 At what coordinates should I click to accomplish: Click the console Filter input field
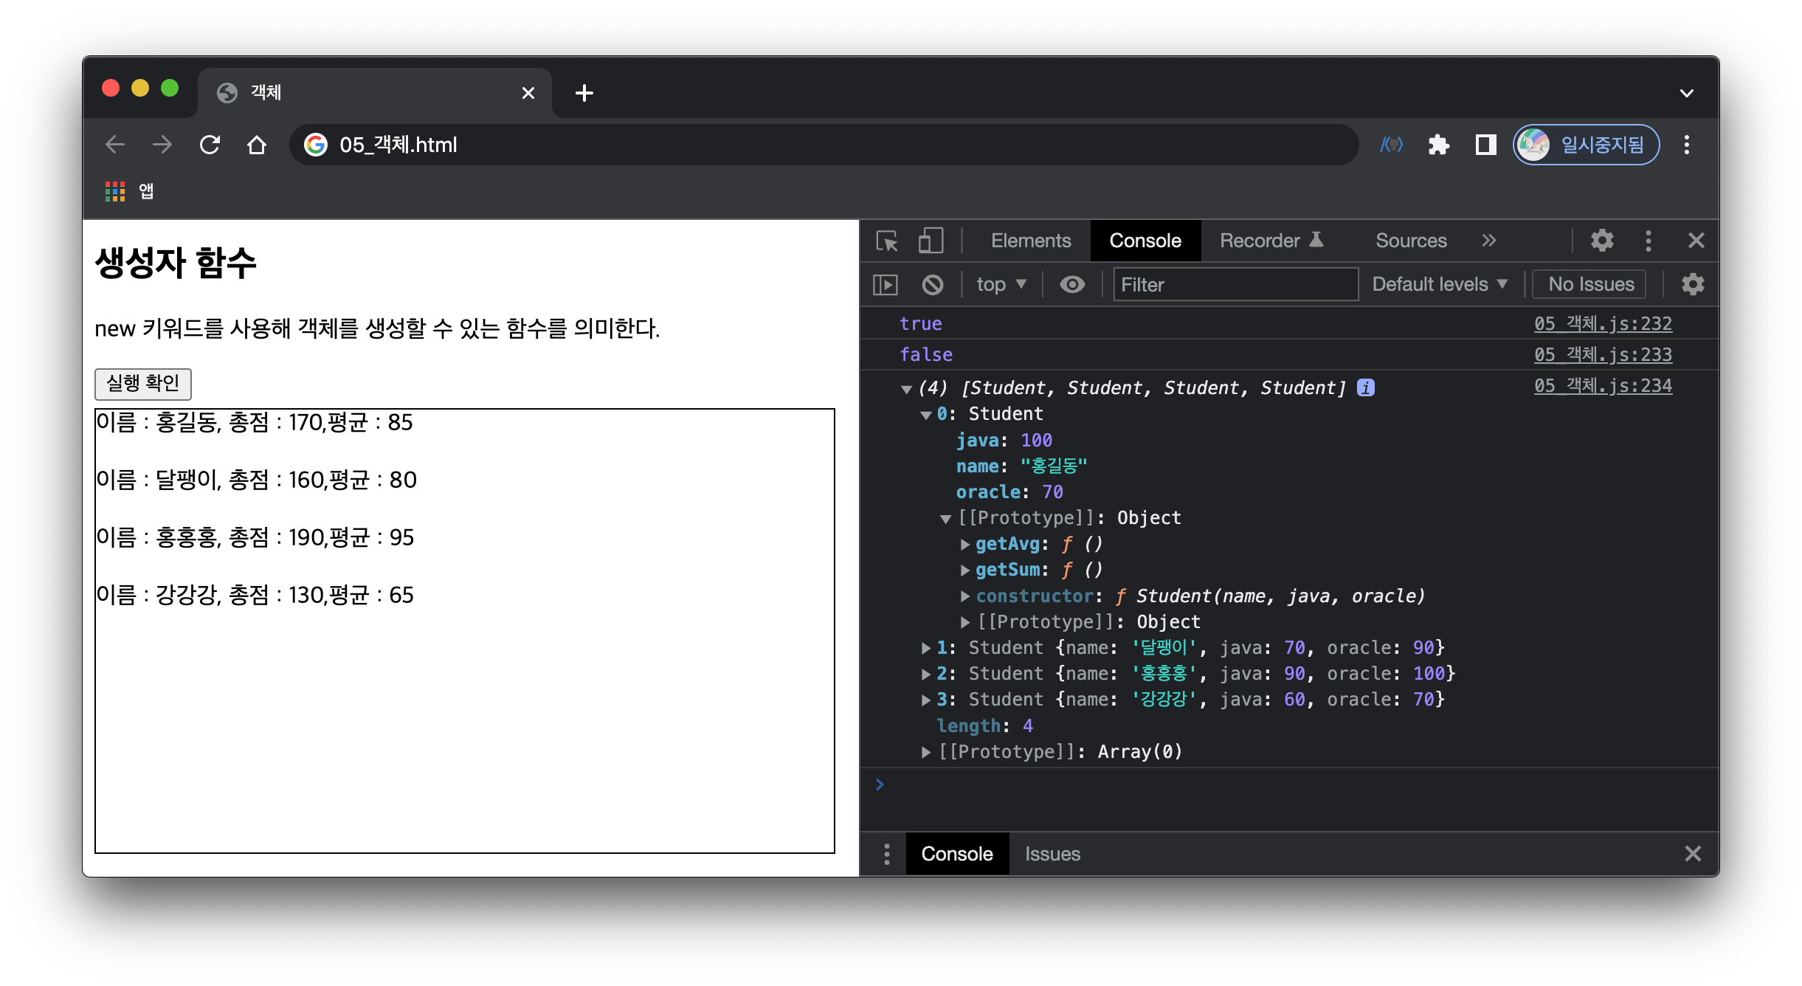point(1235,284)
